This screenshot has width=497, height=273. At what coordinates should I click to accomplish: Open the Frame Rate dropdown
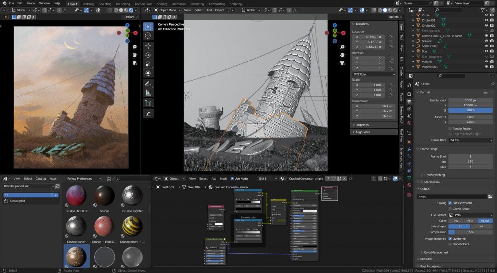[x=470, y=140]
